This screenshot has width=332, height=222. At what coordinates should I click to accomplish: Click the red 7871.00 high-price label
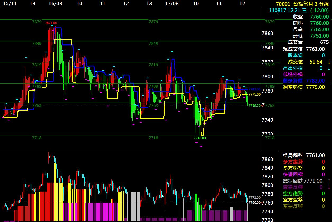tap(51, 23)
